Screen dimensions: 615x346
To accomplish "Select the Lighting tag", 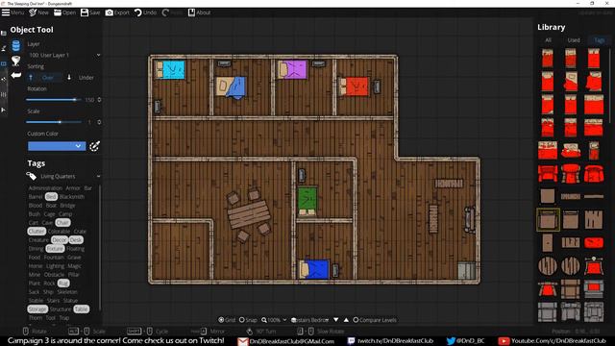I will [x=55, y=266].
